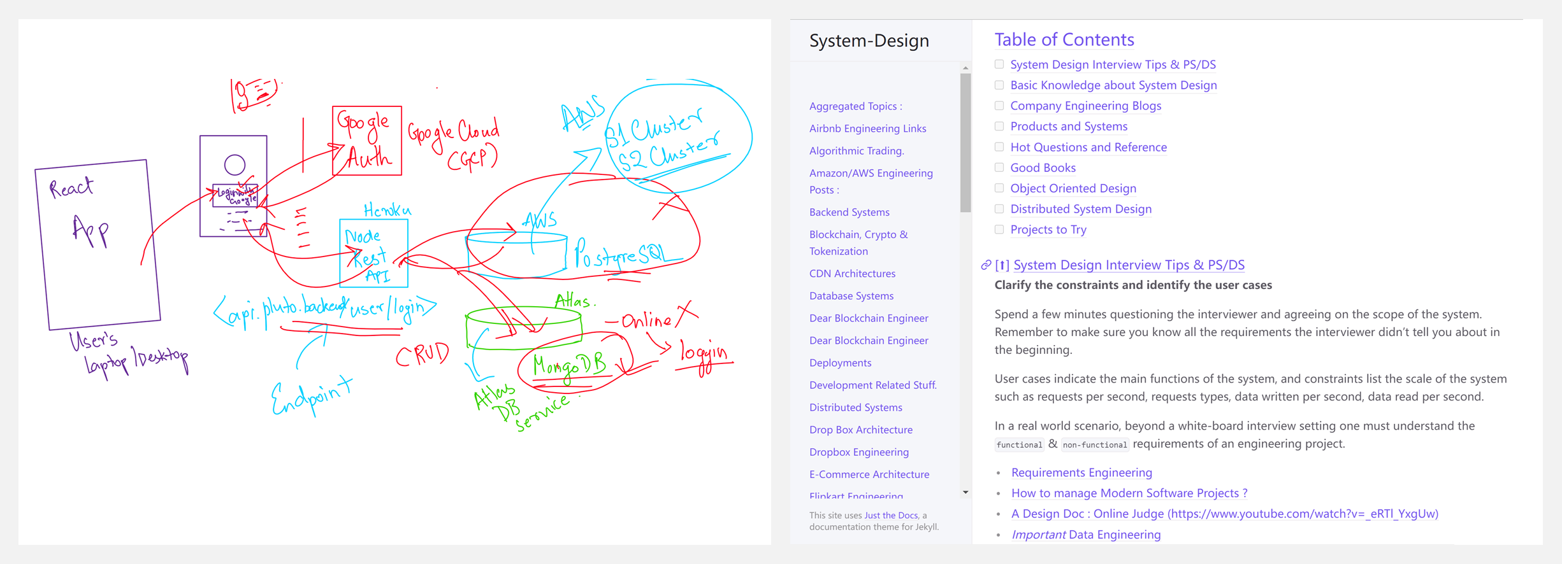Check the Company Engineering Blogs checkbox
1562x564 pixels.
(999, 106)
